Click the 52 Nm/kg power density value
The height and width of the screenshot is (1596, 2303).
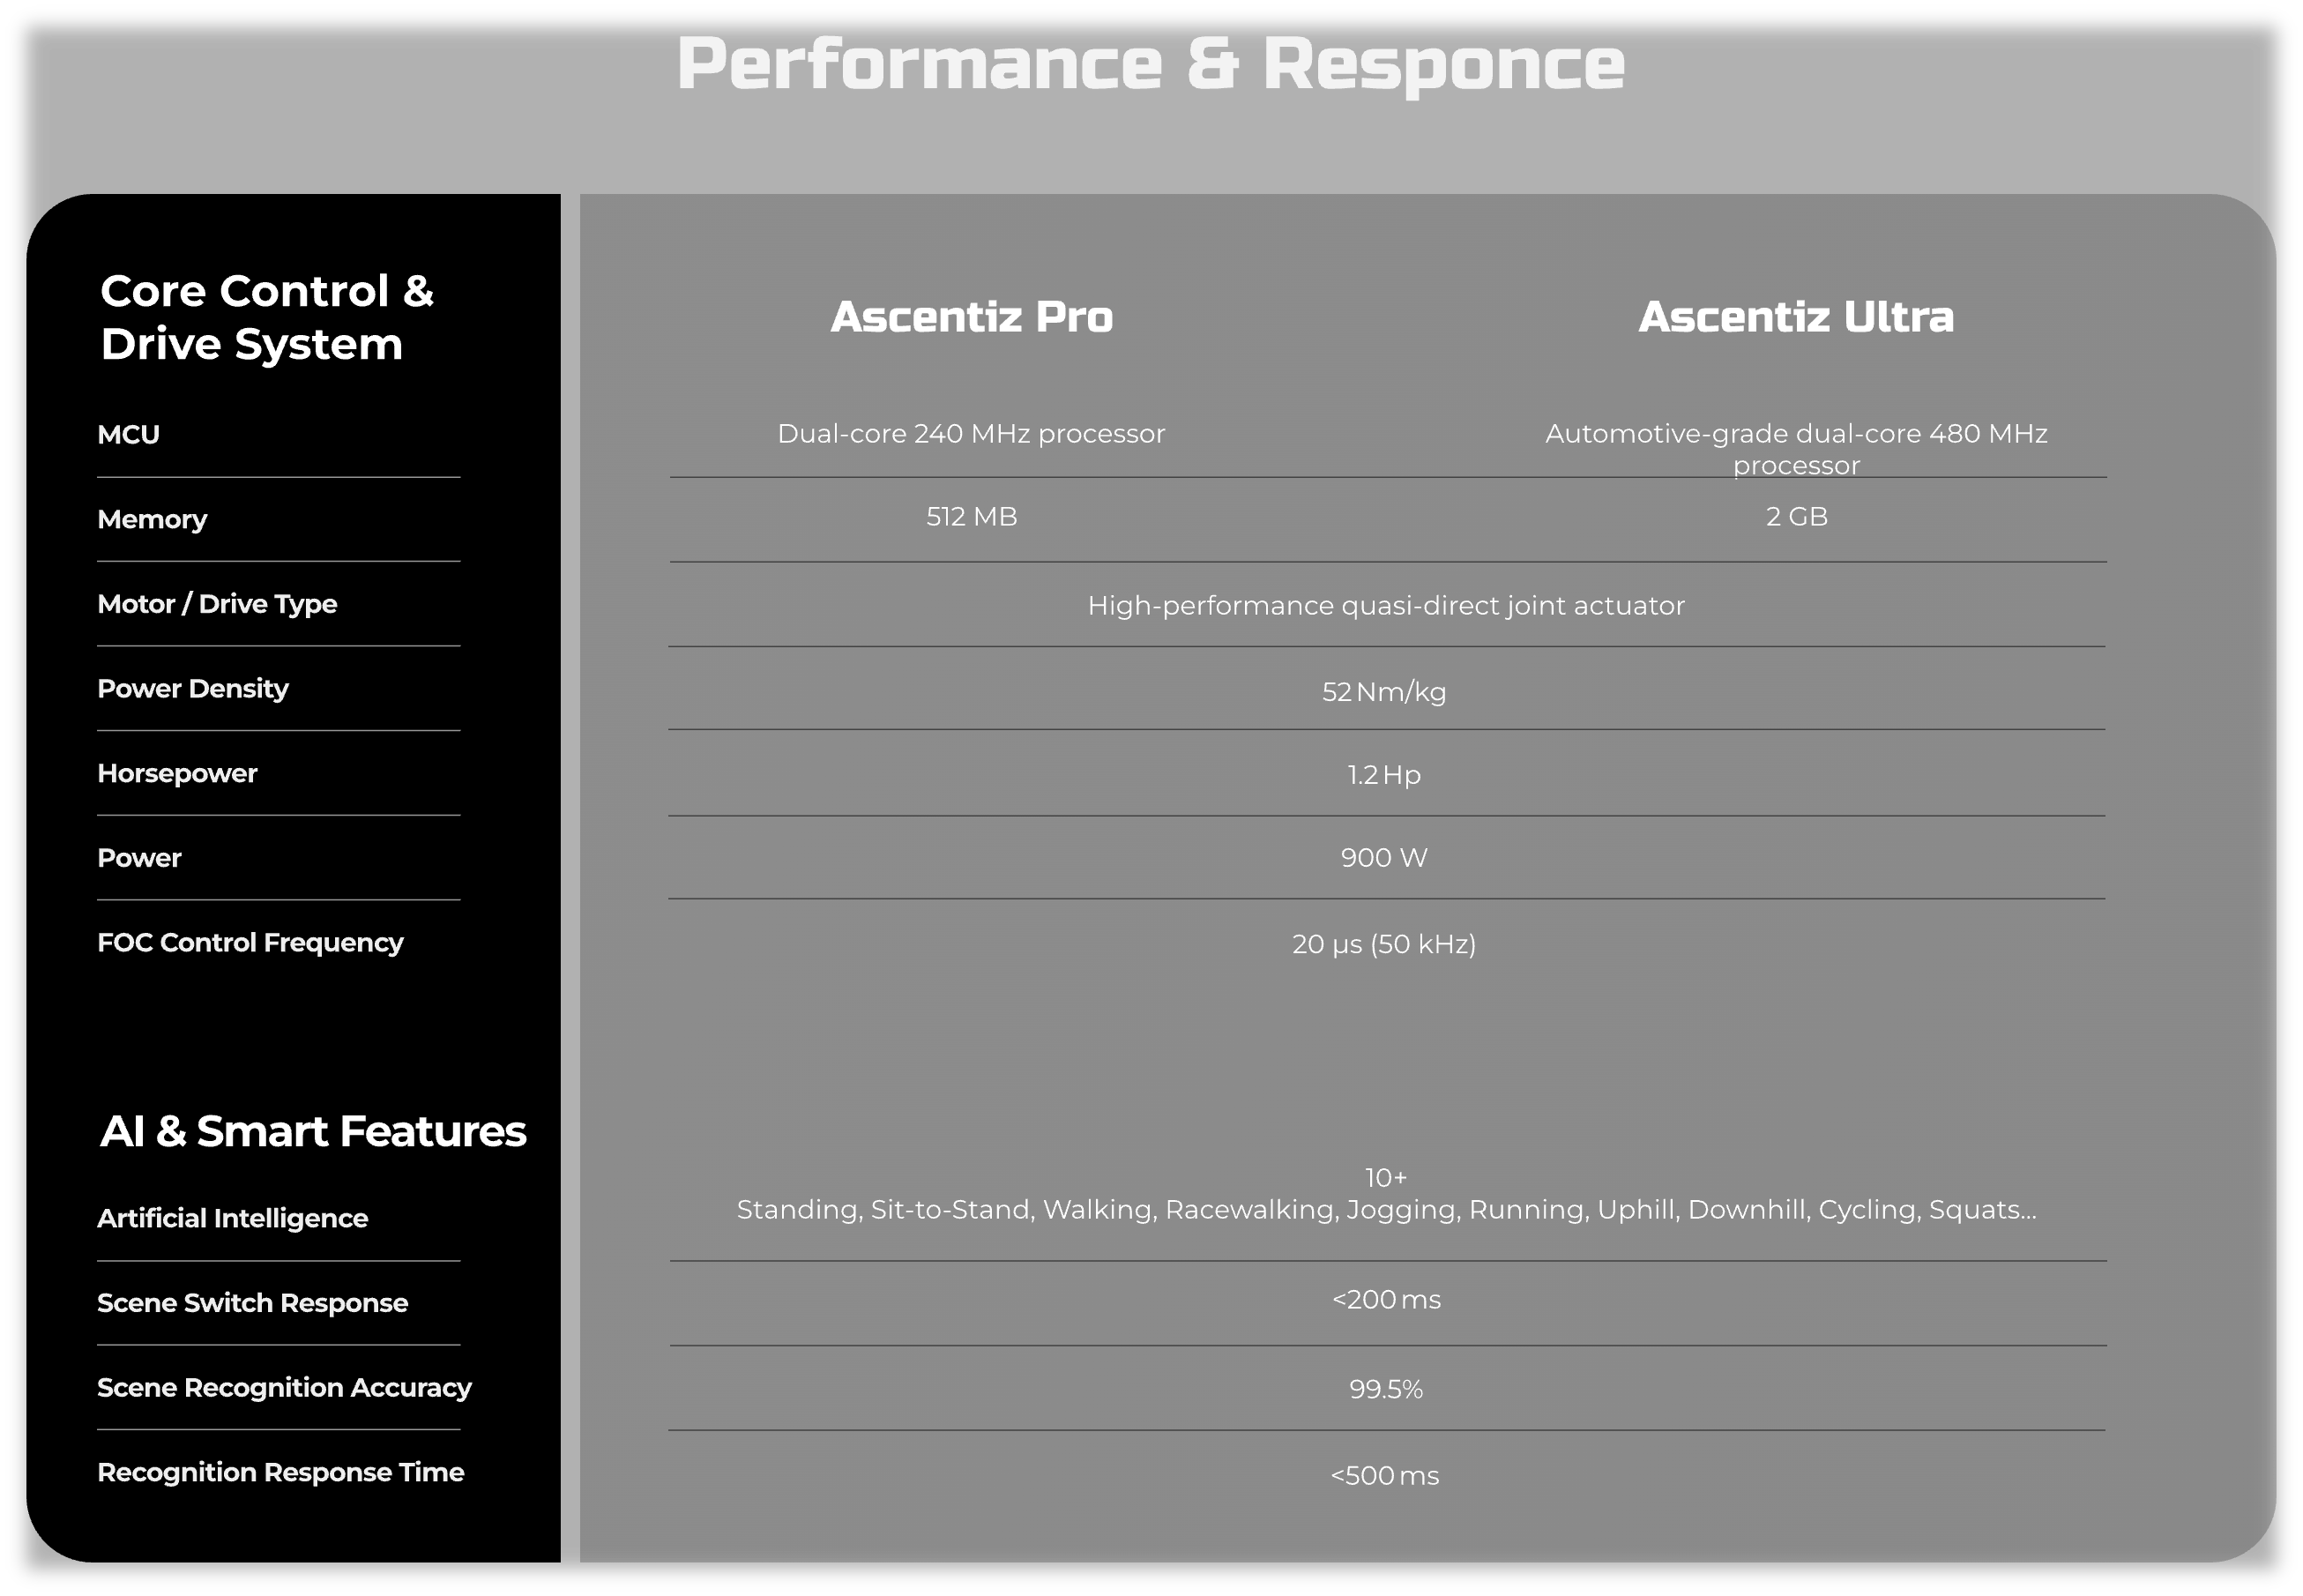pyautogui.click(x=1384, y=692)
